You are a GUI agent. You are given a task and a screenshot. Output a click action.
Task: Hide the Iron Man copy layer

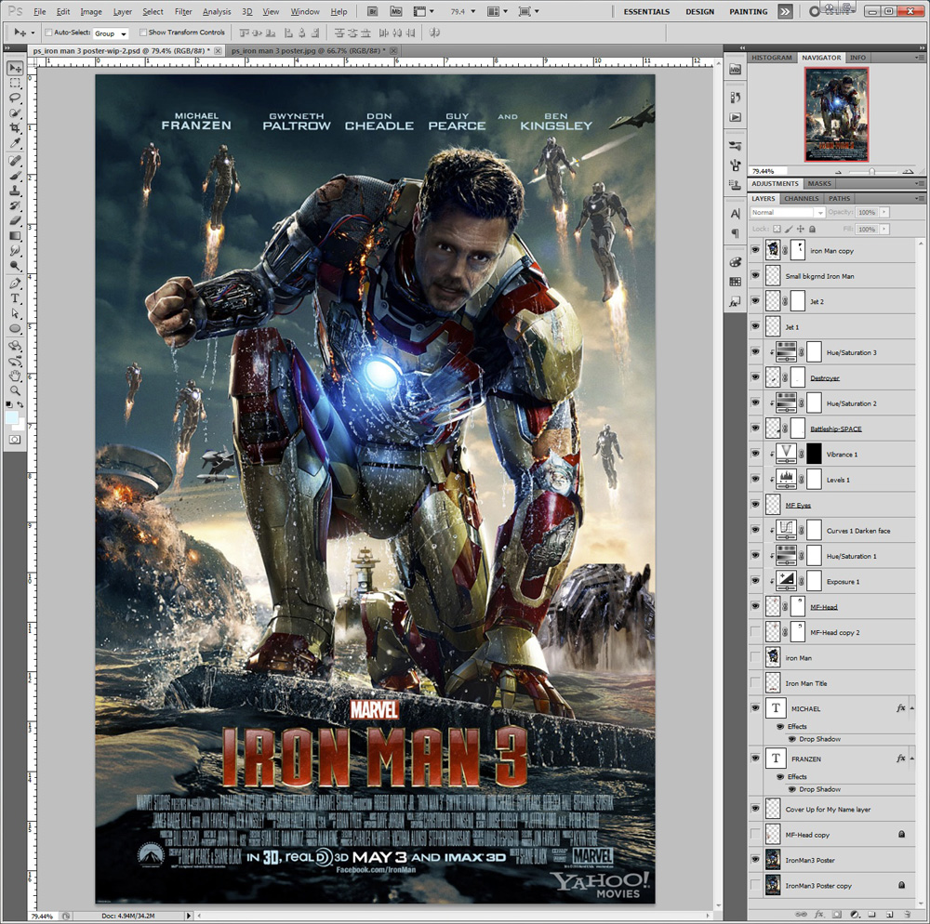pos(754,250)
